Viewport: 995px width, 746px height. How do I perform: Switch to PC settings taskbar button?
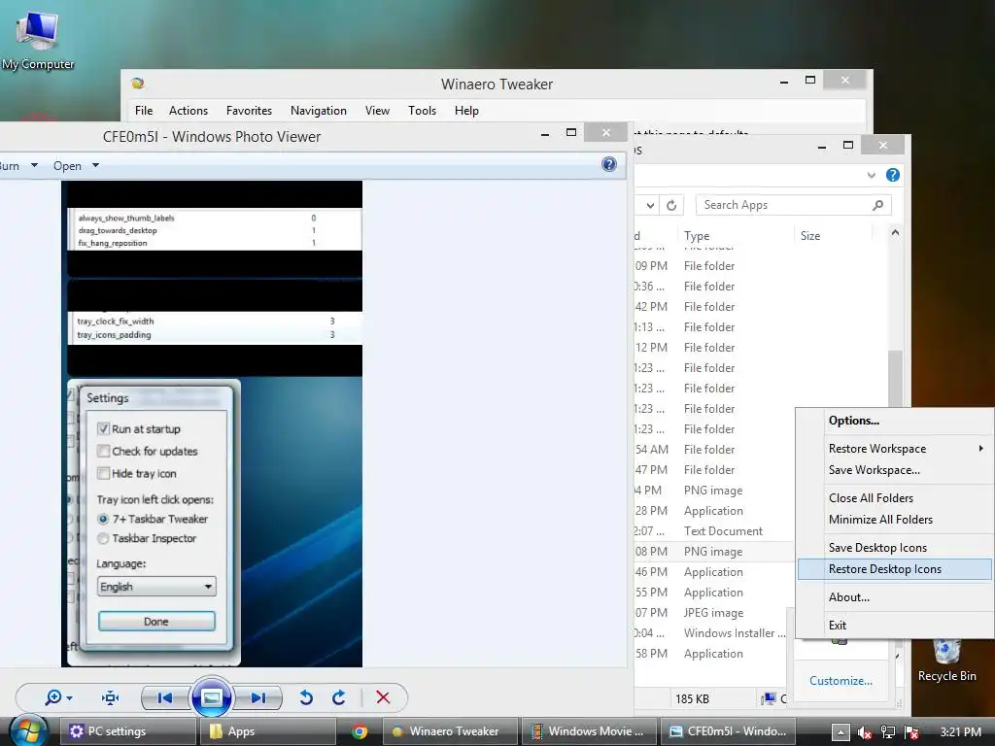(x=127, y=731)
